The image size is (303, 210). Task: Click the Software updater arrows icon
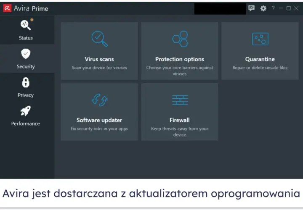(99, 100)
